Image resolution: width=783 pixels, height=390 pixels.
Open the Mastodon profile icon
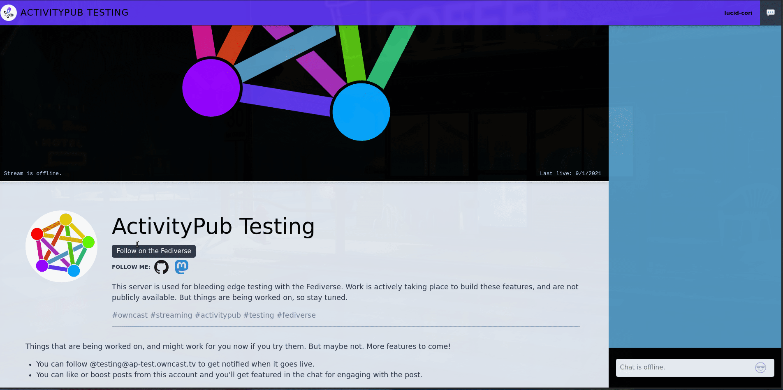(x=181, y=267)
